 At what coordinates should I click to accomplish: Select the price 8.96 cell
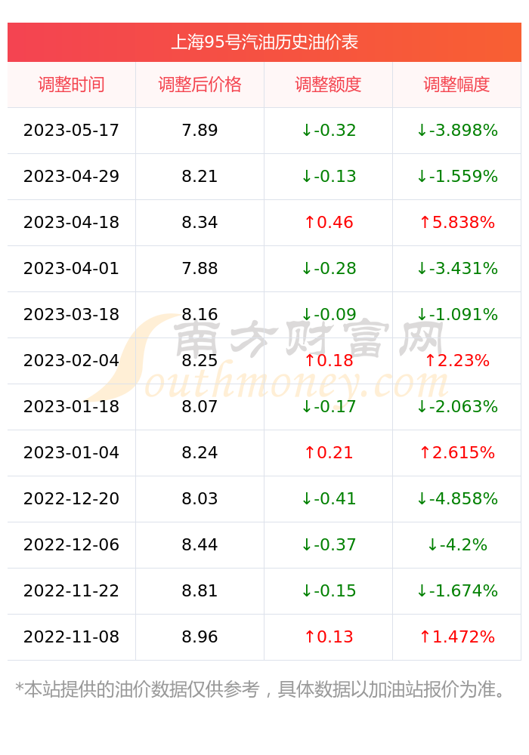[x=200, y=637]
